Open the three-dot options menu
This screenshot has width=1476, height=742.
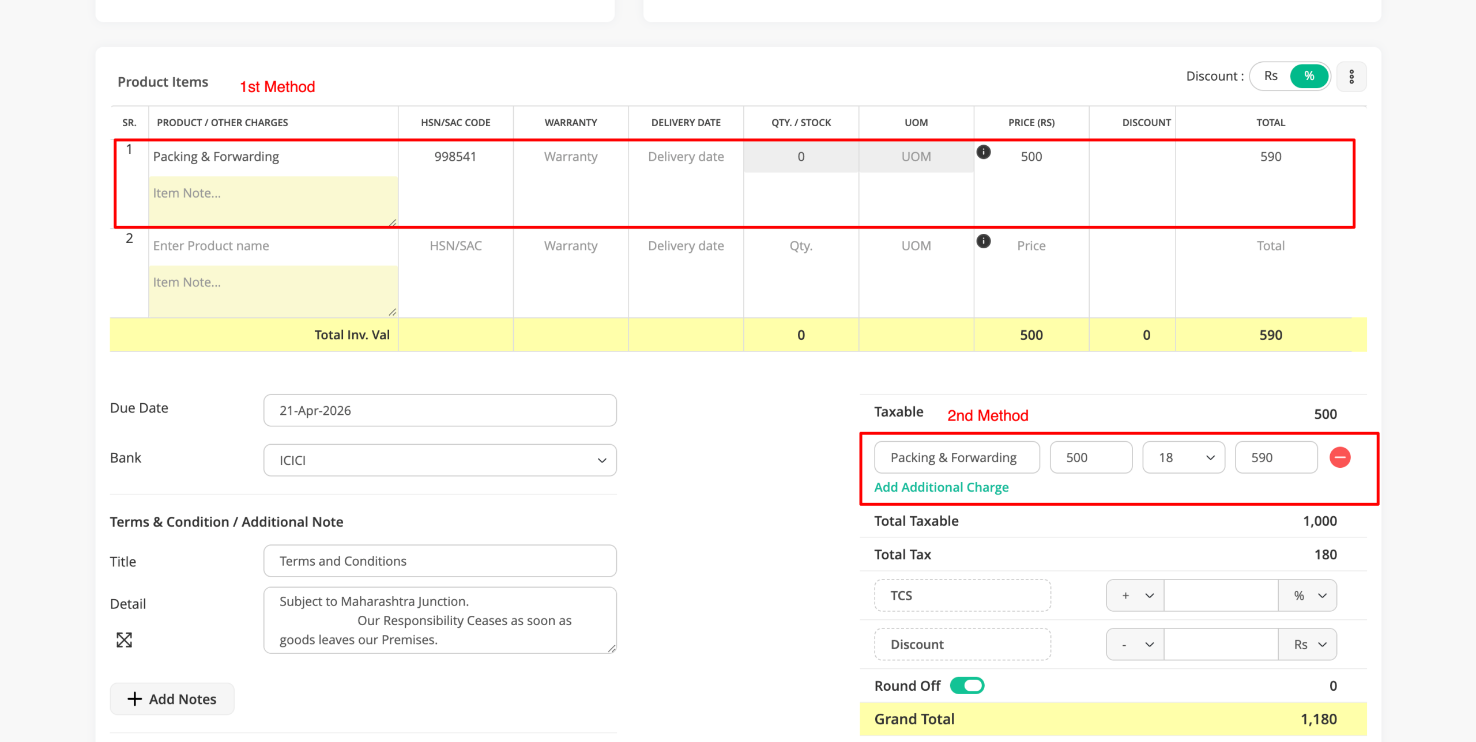(x=1351, y=77)
